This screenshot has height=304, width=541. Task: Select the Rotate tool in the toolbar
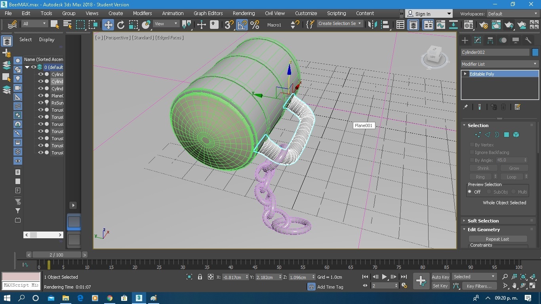coord(121,25)
